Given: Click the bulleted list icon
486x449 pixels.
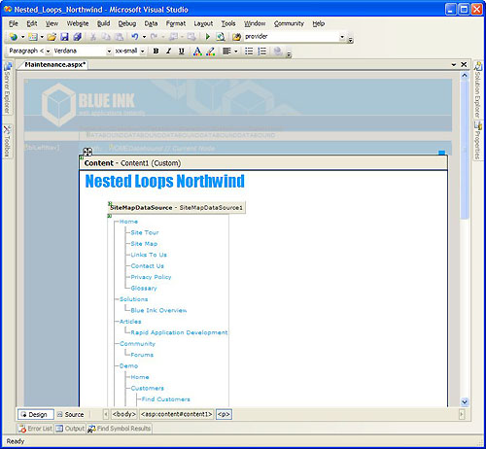Looking at the screenshot, I should 249,52.
